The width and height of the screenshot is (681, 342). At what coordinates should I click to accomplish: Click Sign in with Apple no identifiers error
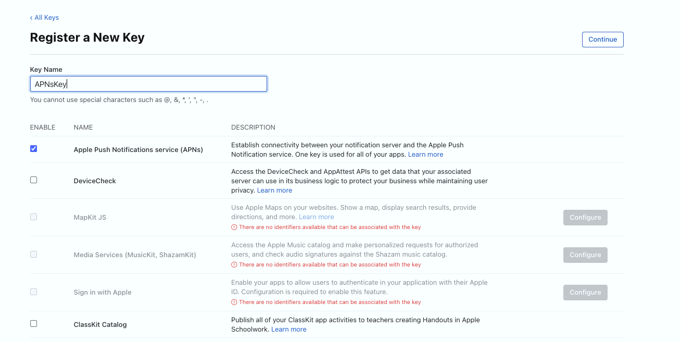coord(330,302)
